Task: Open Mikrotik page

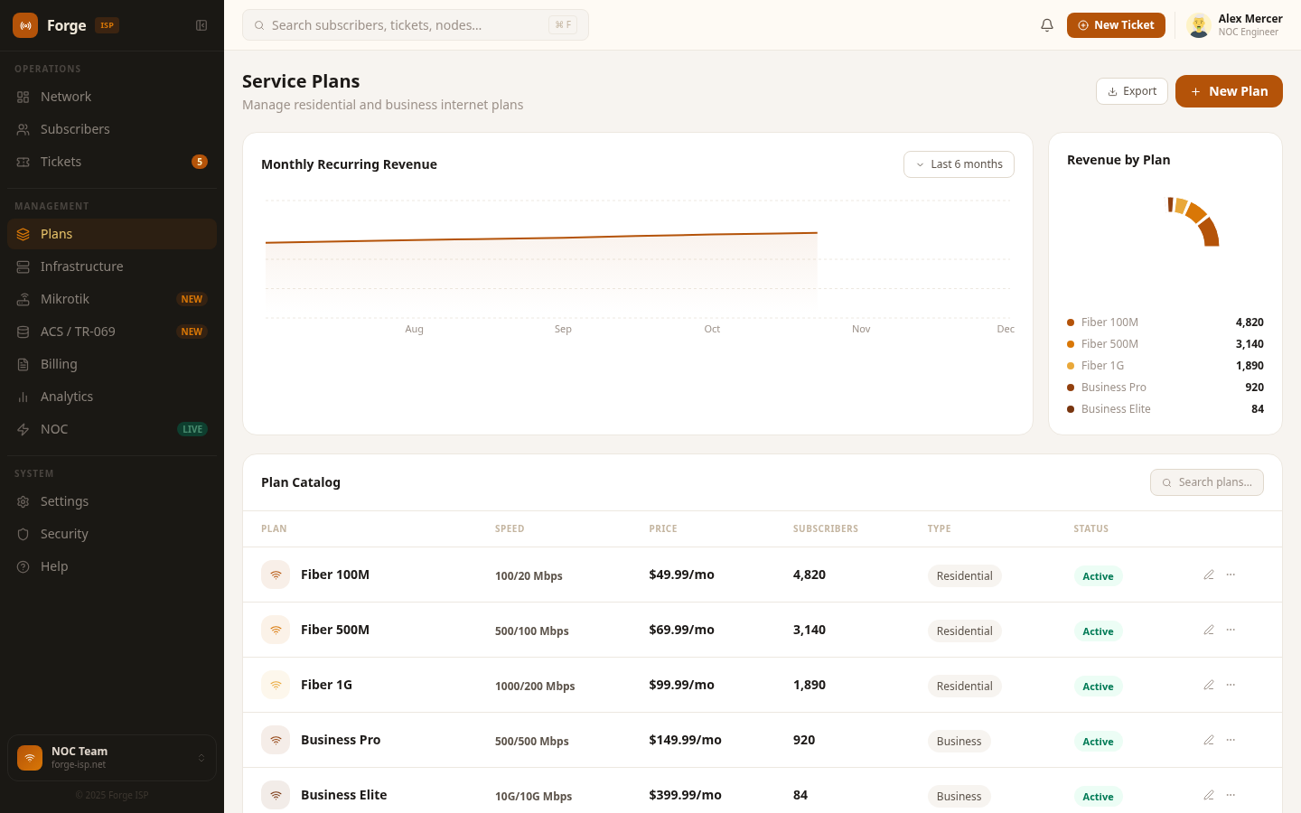Action: click(x=112, y=299)
